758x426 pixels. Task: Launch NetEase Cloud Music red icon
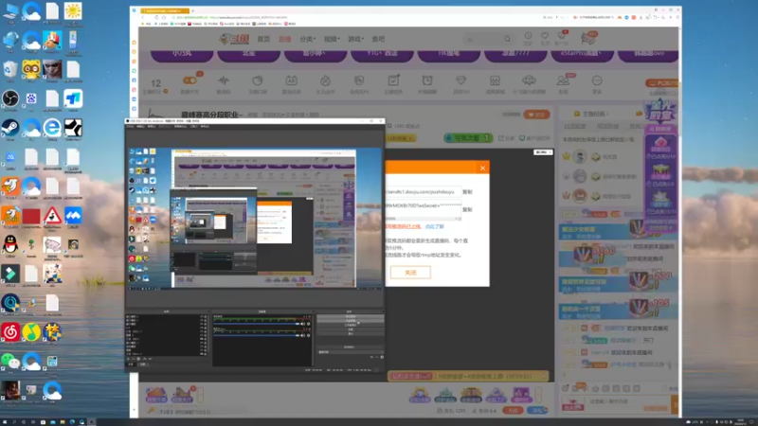[x=10, y=332]
